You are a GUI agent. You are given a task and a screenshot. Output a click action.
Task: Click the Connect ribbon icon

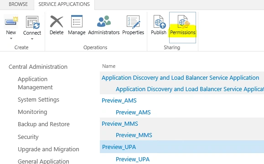pyautogui.click(x=32, y=22)
